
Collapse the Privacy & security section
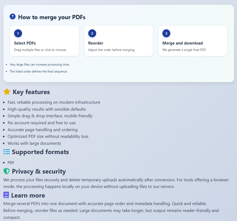tap(39, 171)
